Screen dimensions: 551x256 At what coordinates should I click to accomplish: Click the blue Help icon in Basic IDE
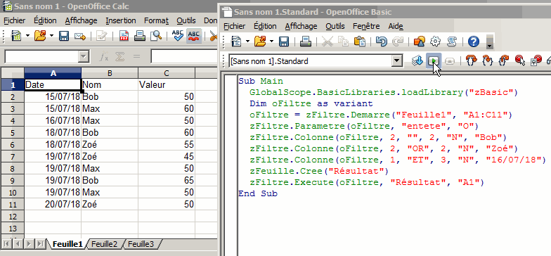pos(474,42)
